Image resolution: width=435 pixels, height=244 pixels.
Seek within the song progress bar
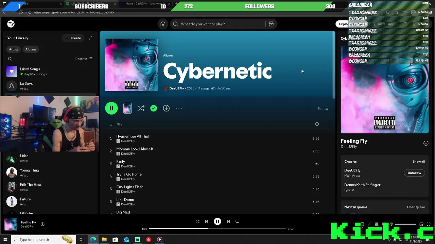click(217, 229)
